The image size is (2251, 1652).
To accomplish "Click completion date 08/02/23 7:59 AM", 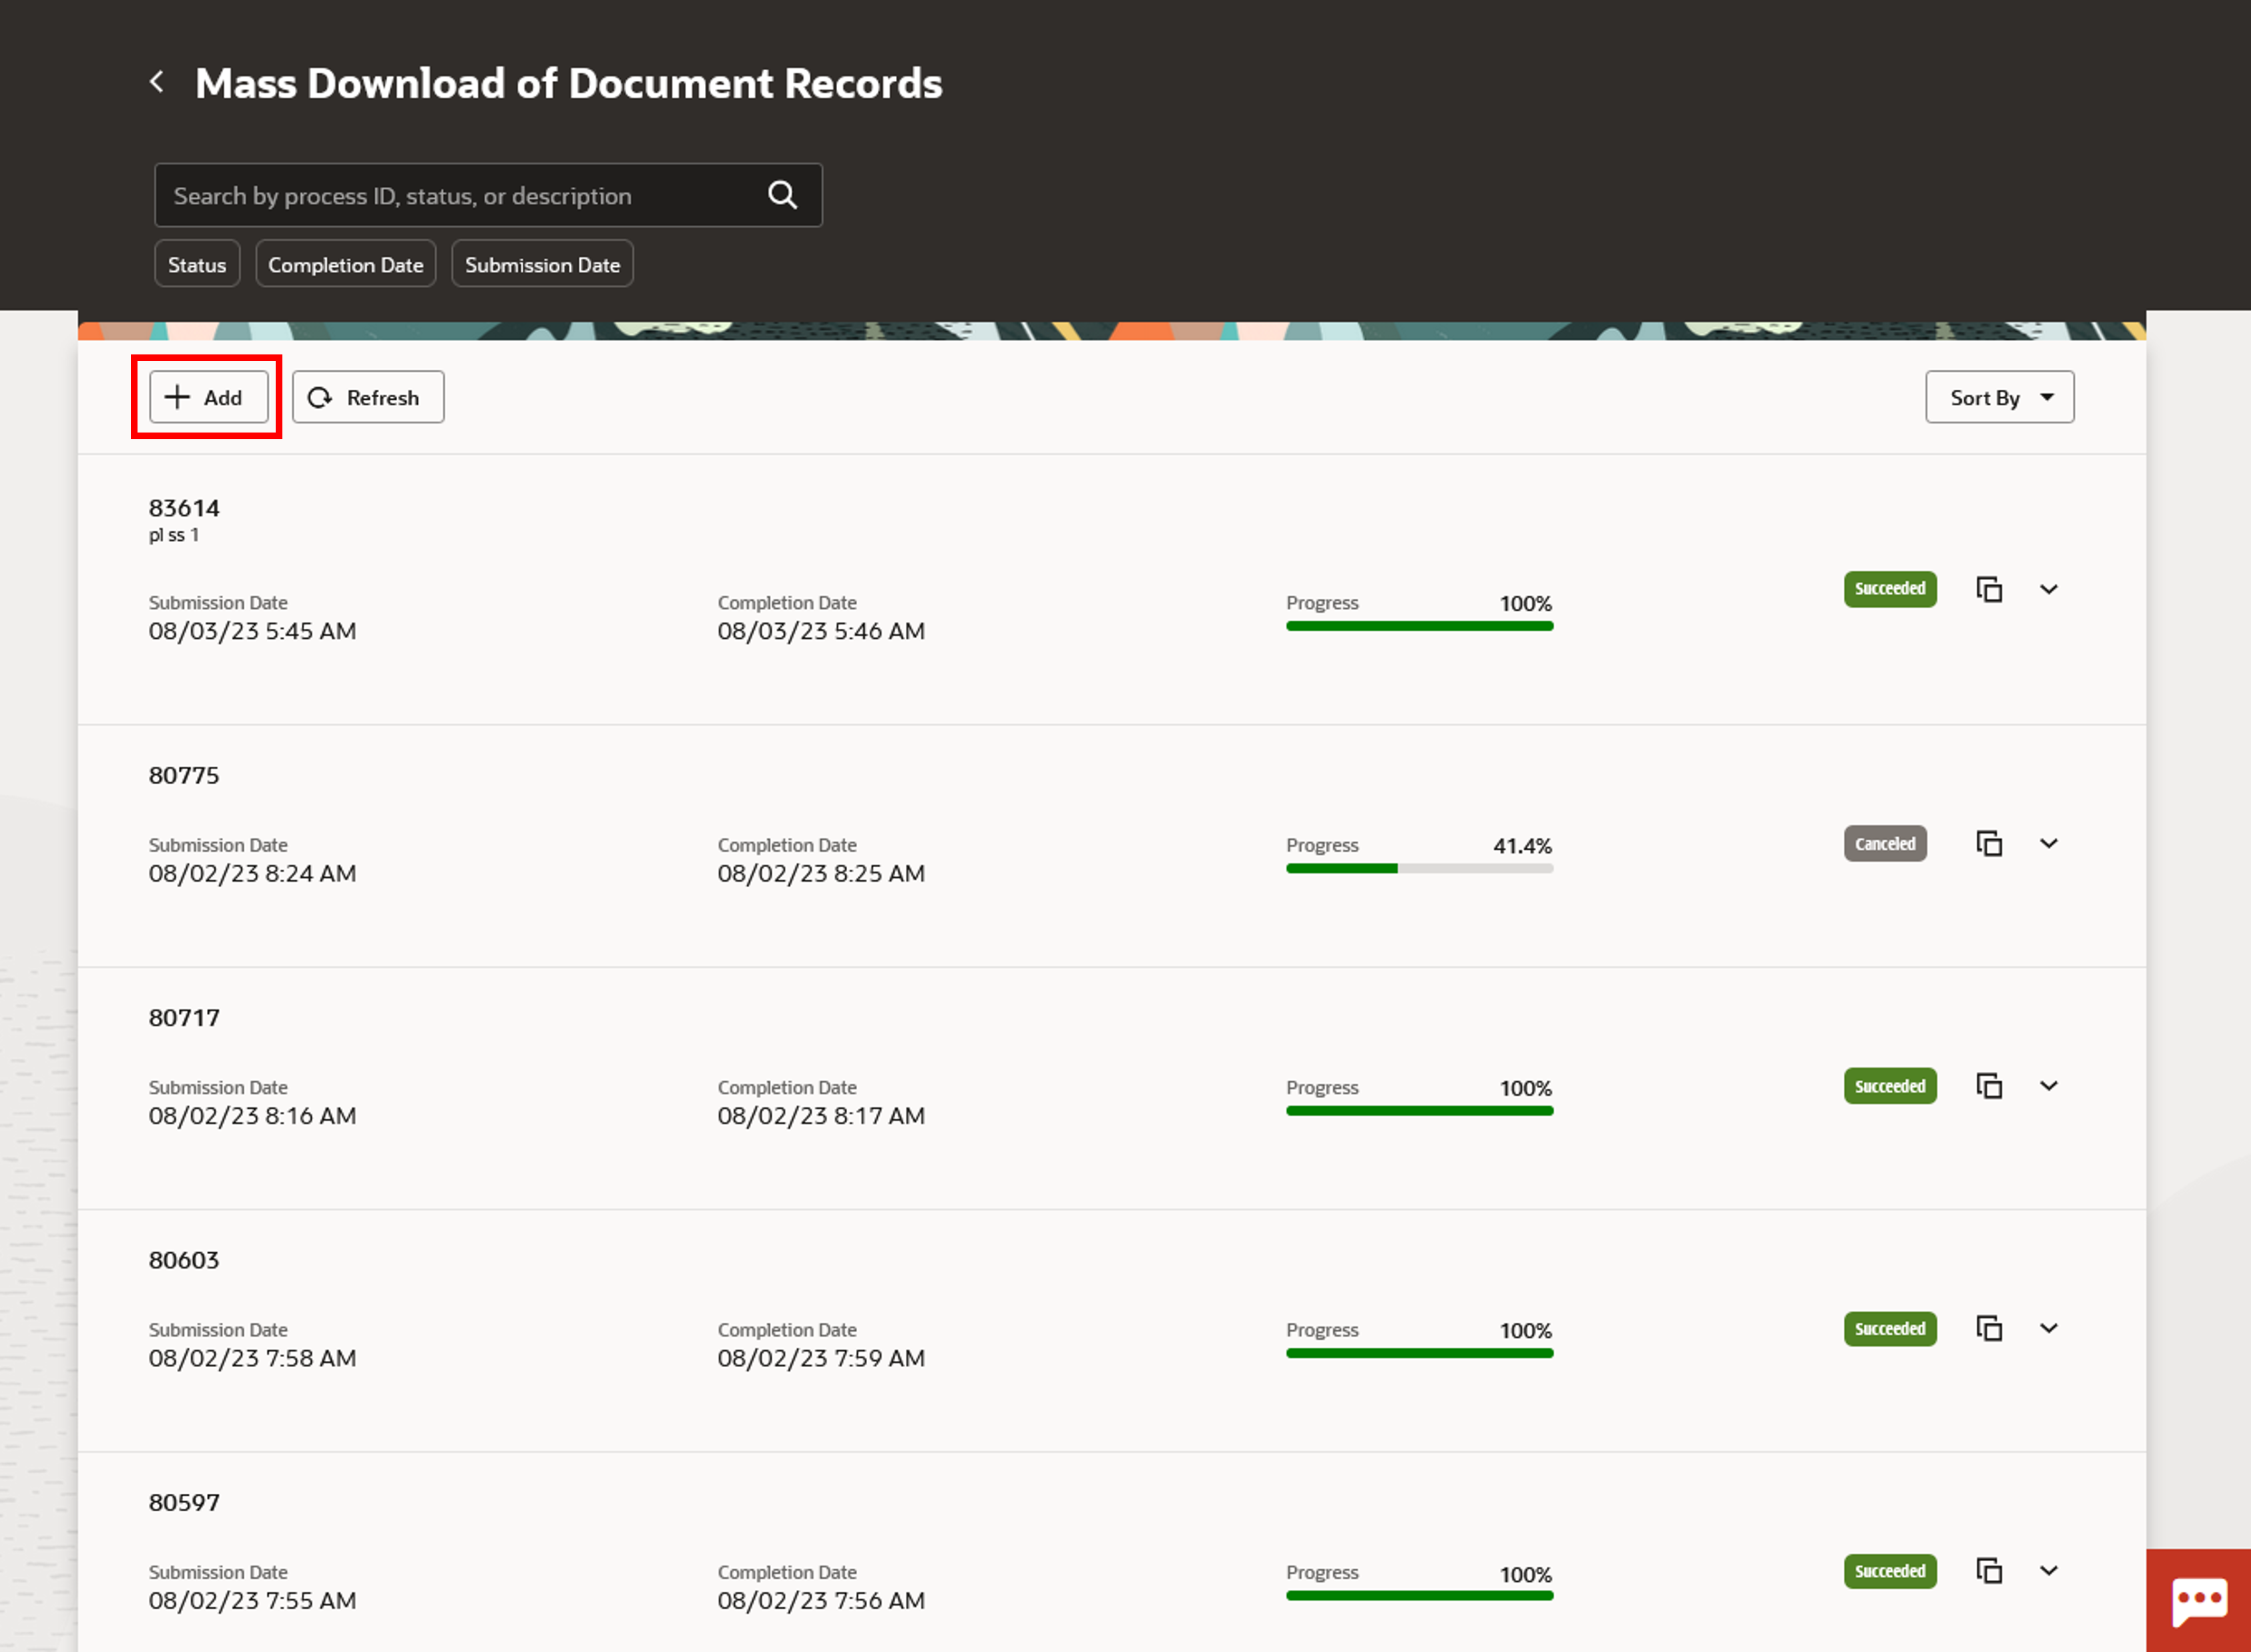I will pos(821,1358).
